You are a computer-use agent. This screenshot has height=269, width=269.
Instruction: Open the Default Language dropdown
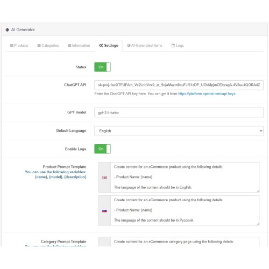[x=179, y=131]
